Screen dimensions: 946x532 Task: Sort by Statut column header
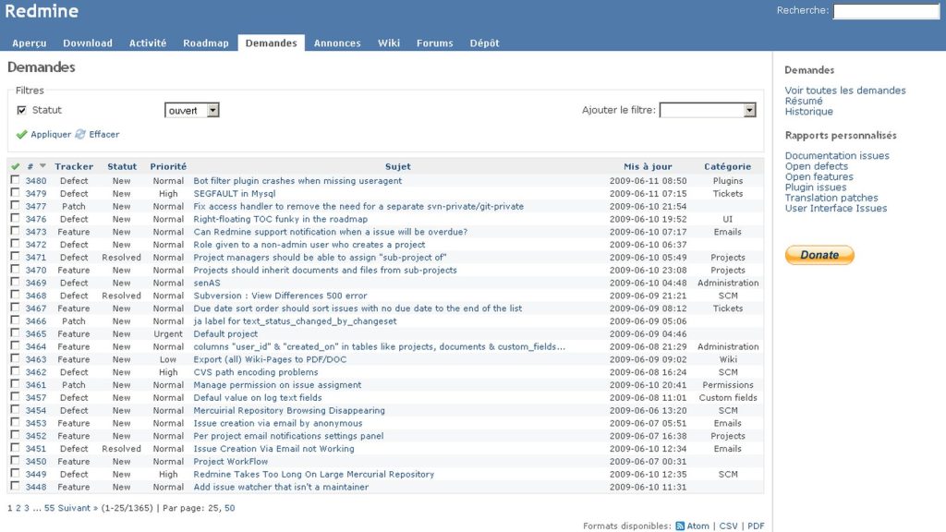tap(122, 166)
